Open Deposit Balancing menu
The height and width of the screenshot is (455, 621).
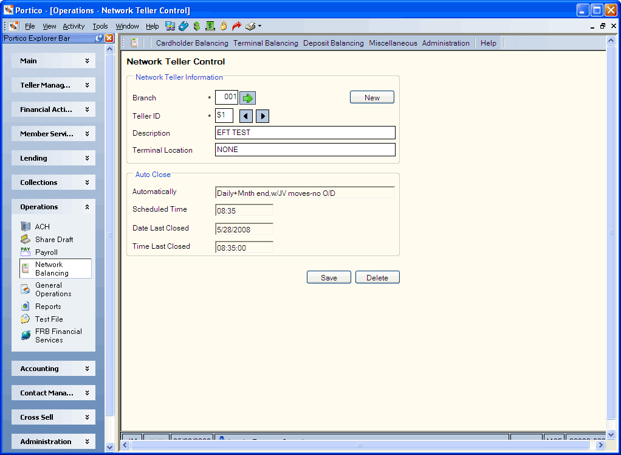tap(334, 43)
